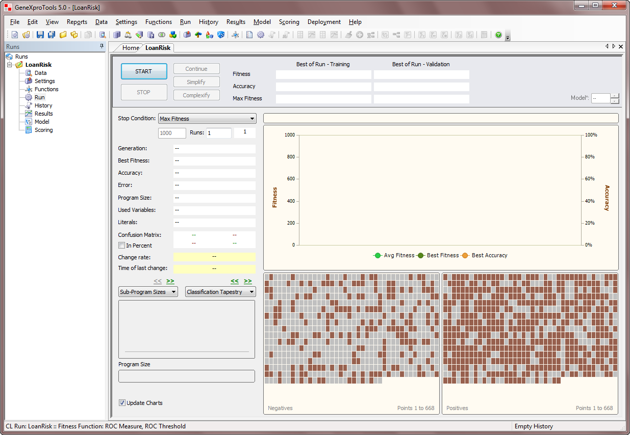Select Functions in the Runs tree
This screenshot has height=435, width=630.
[x=46, y=89]
